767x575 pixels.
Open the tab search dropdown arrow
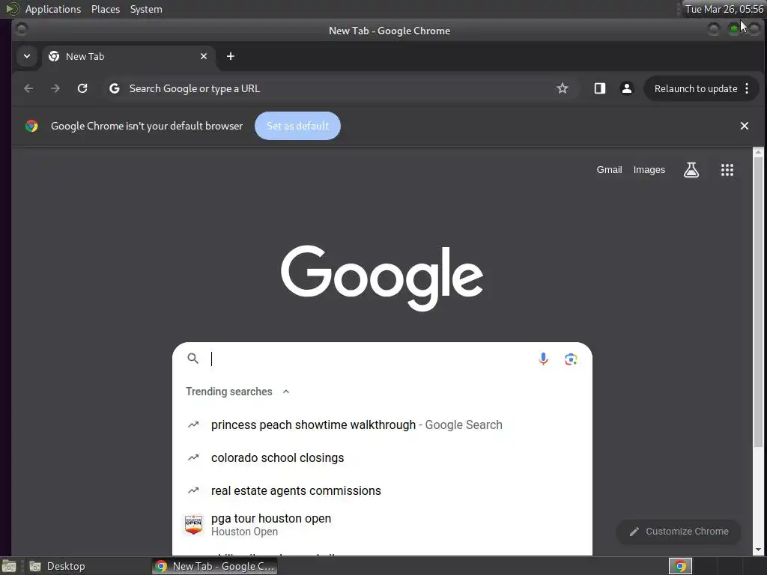pos(27,56)
